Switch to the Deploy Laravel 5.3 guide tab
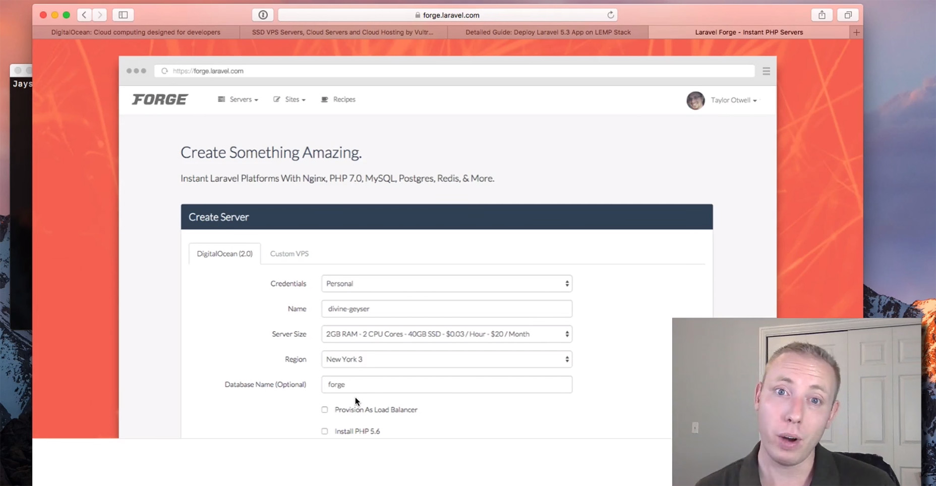Viewport: 936px width, 486px height. (548, 32)
